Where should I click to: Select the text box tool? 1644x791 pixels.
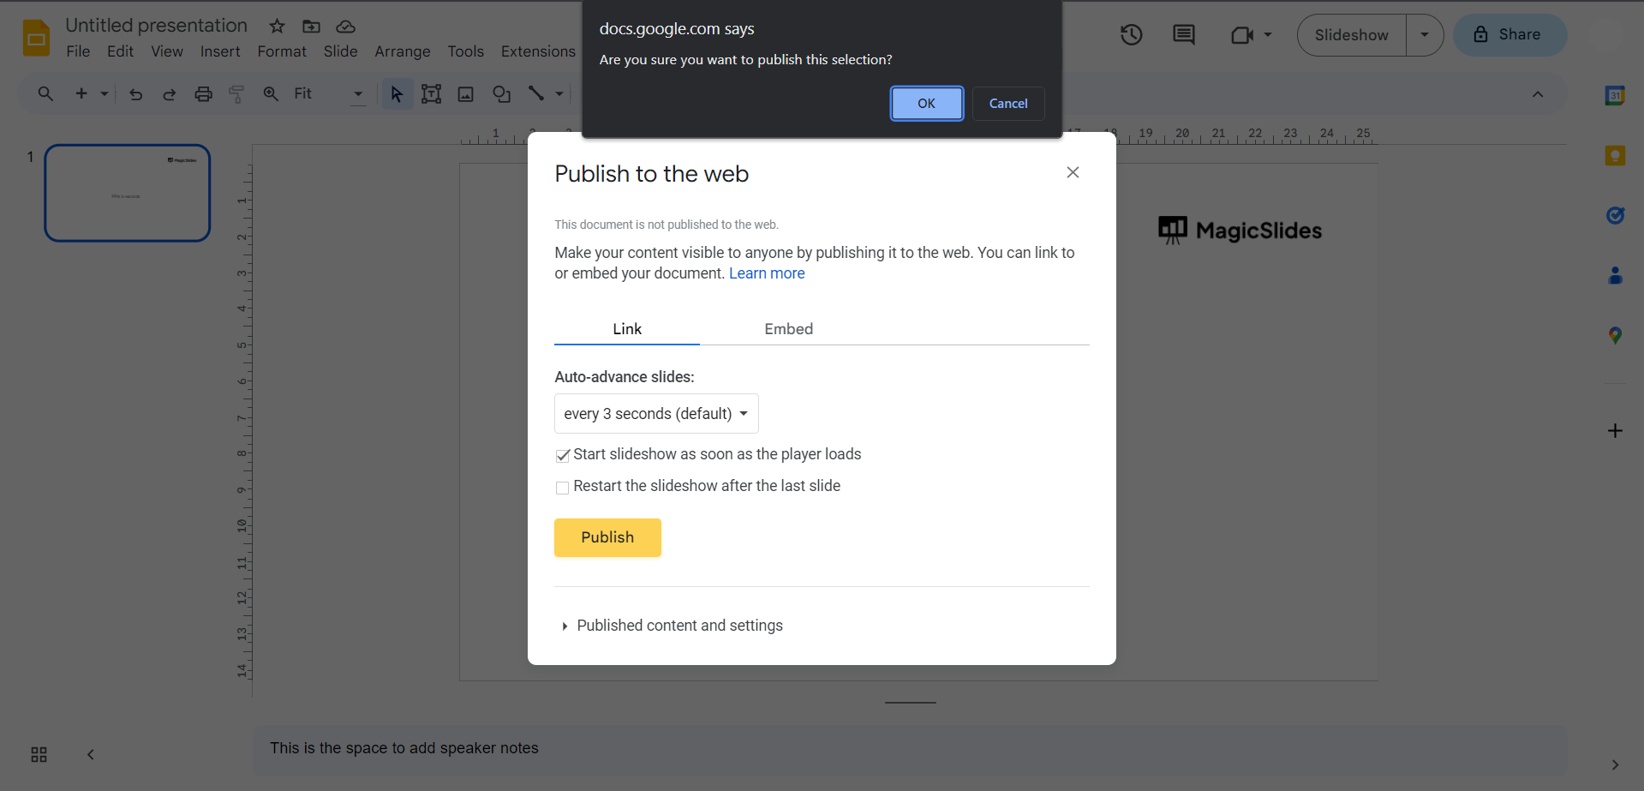click(431, 94)
